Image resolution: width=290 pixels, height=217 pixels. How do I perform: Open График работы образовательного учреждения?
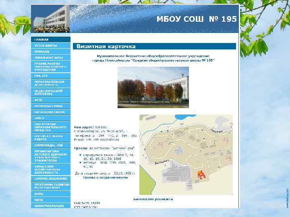click(51, 67)
